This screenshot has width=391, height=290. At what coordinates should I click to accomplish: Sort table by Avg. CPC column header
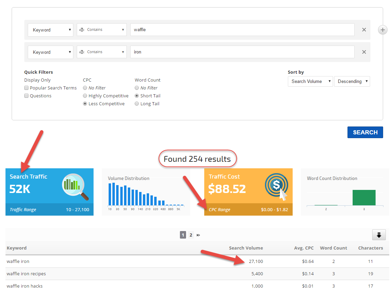[304, 248]
